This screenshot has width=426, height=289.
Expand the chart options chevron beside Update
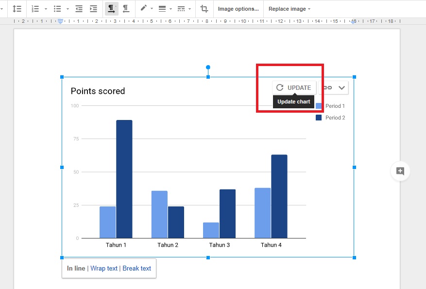point(341,87)
